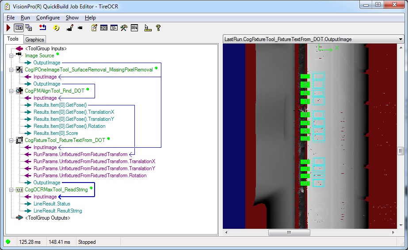
Task: Click the run status window icon
Action: [x=114, y=28]
